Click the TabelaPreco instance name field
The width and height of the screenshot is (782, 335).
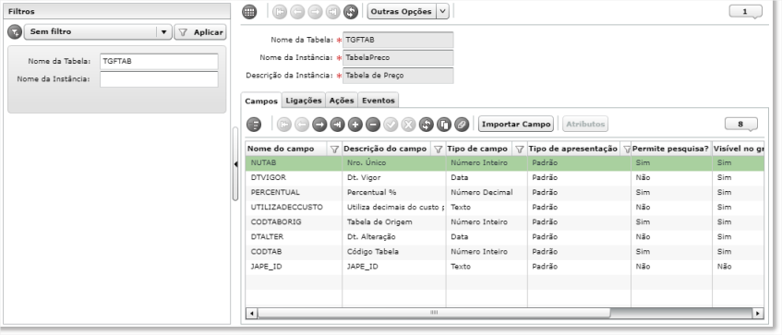pyautogui.click(x=398, y=58)
